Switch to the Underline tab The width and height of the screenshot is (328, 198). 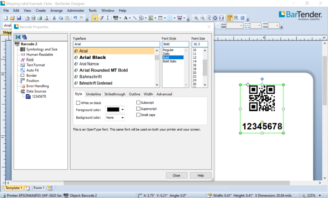pos(94,94)
